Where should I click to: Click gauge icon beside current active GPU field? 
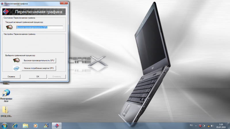pos(9,27)
